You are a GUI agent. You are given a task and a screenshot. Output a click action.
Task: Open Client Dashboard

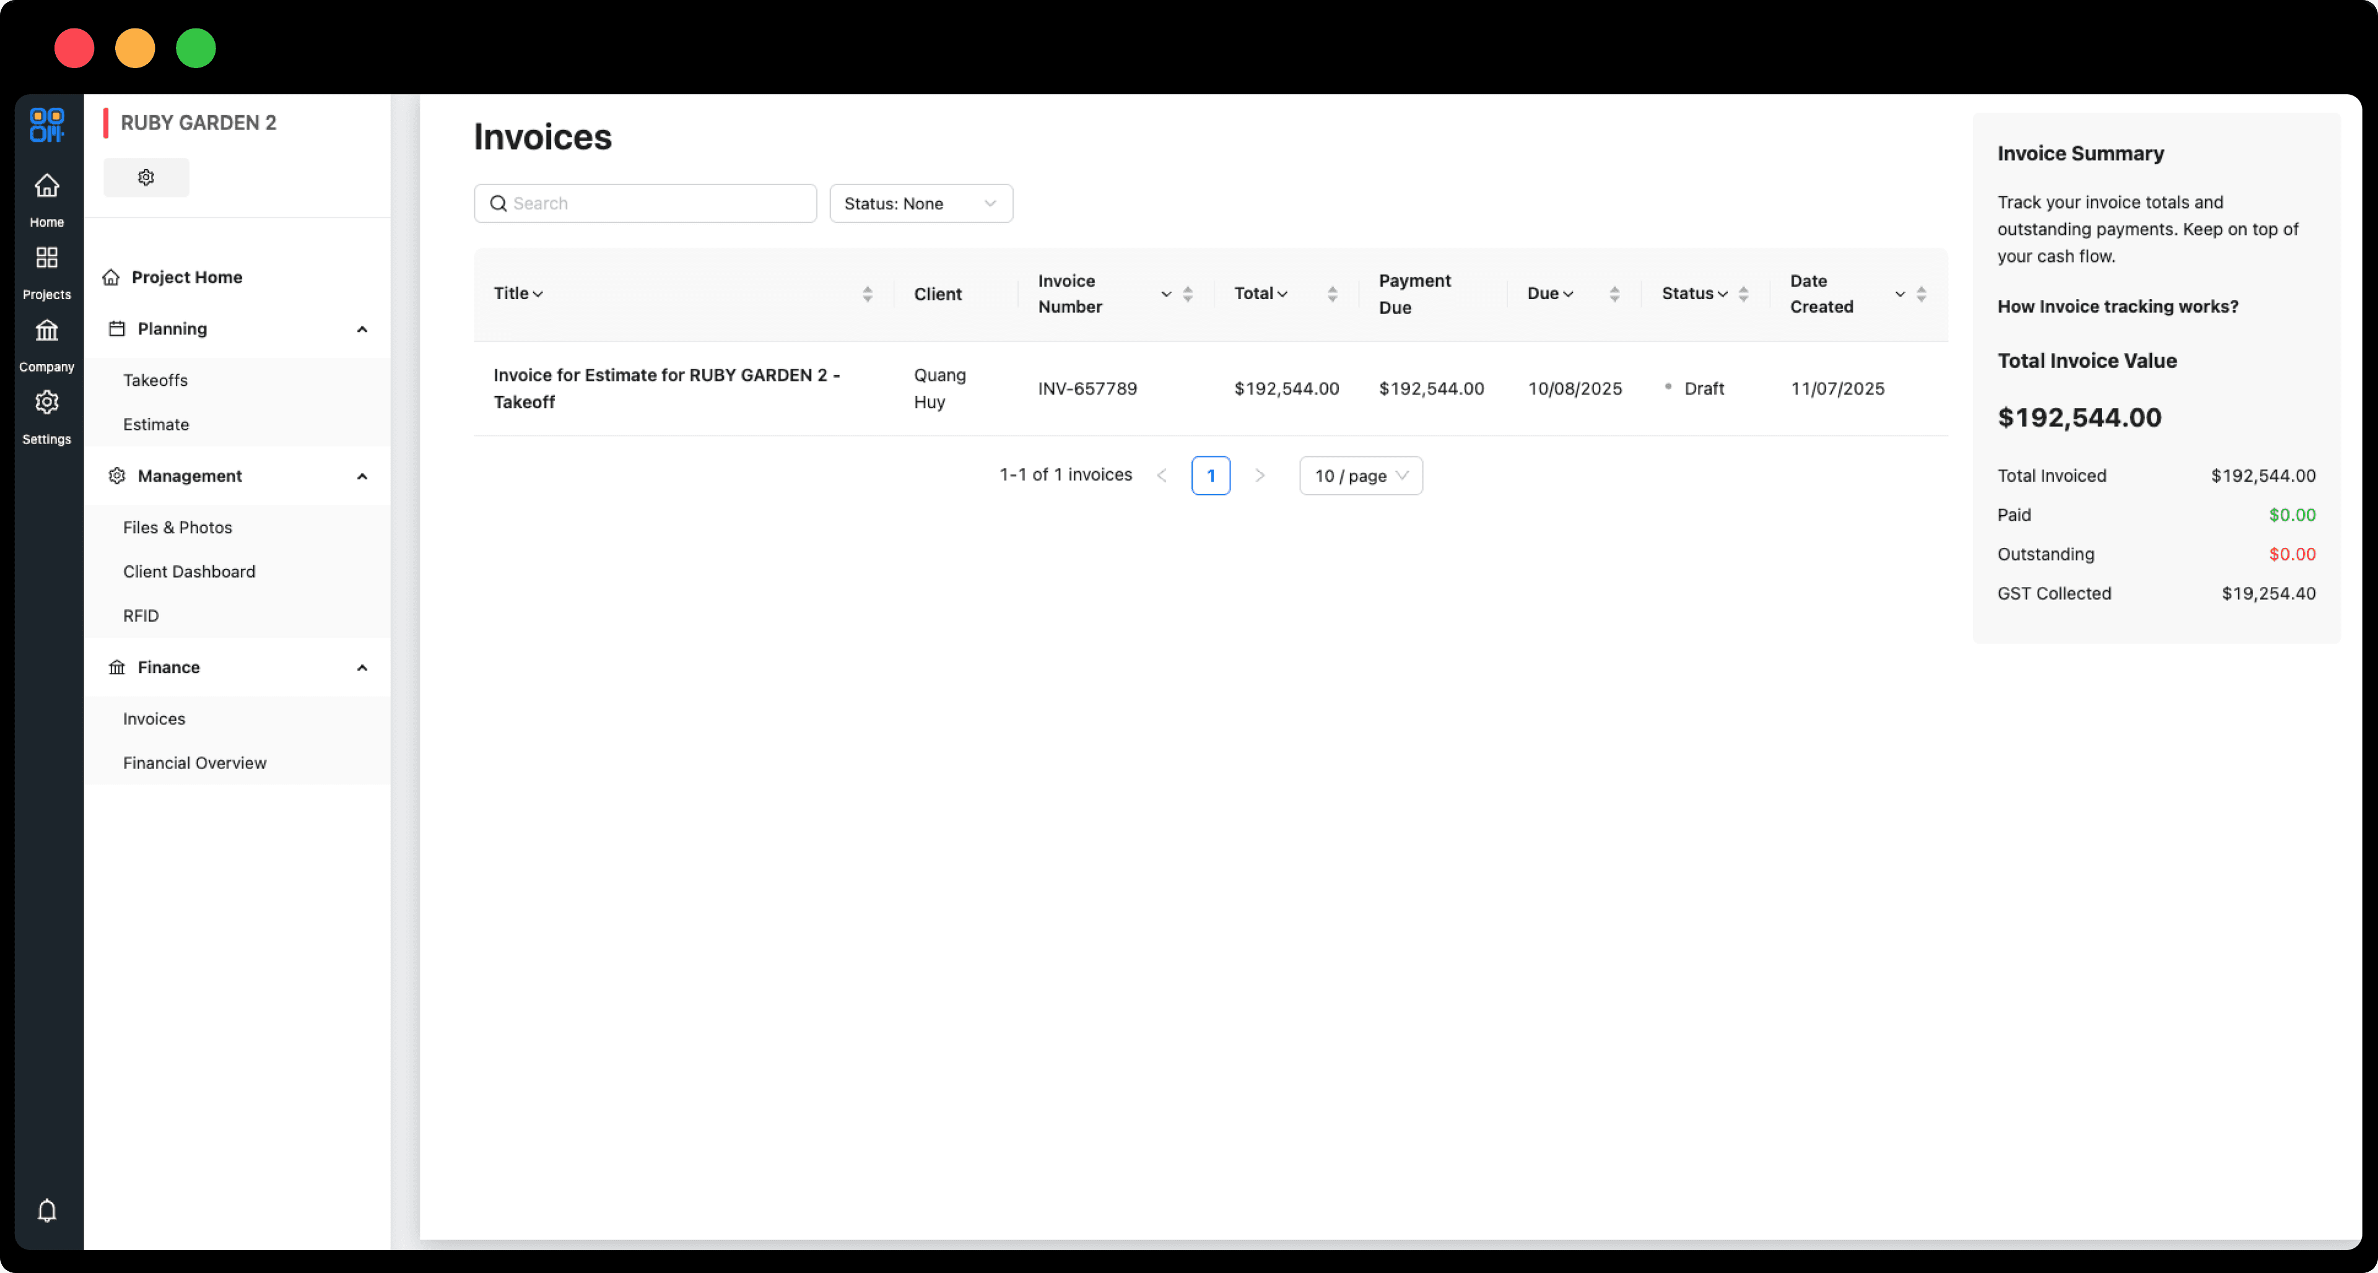(189, 571)
